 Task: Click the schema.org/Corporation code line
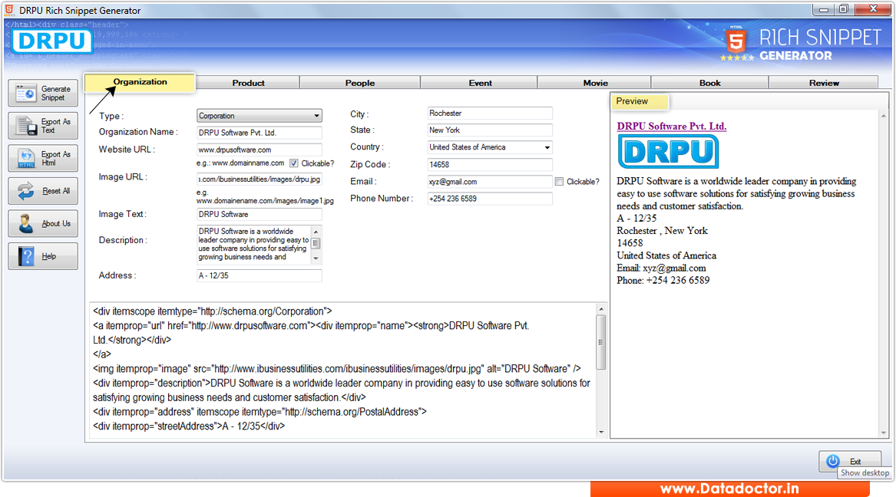click(x=212, y=311)
